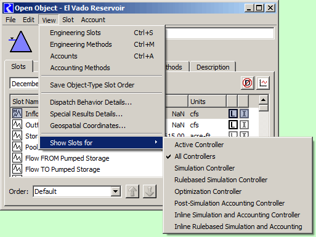Click the L link icon in Inflow row
The image size is (316, 237).
(233, 114)
